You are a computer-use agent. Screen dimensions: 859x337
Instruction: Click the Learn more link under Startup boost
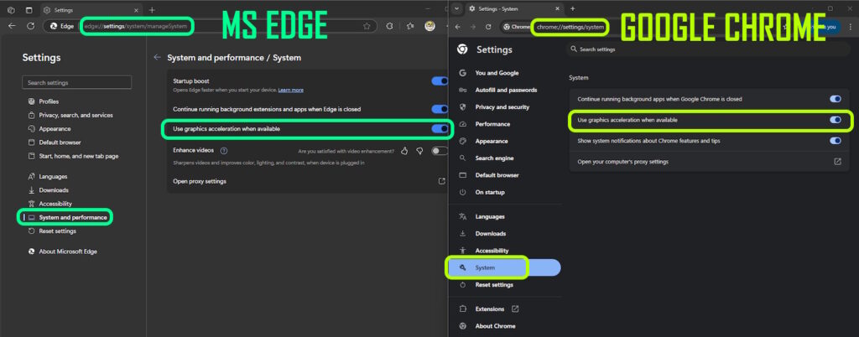click(x=291, y=90)
